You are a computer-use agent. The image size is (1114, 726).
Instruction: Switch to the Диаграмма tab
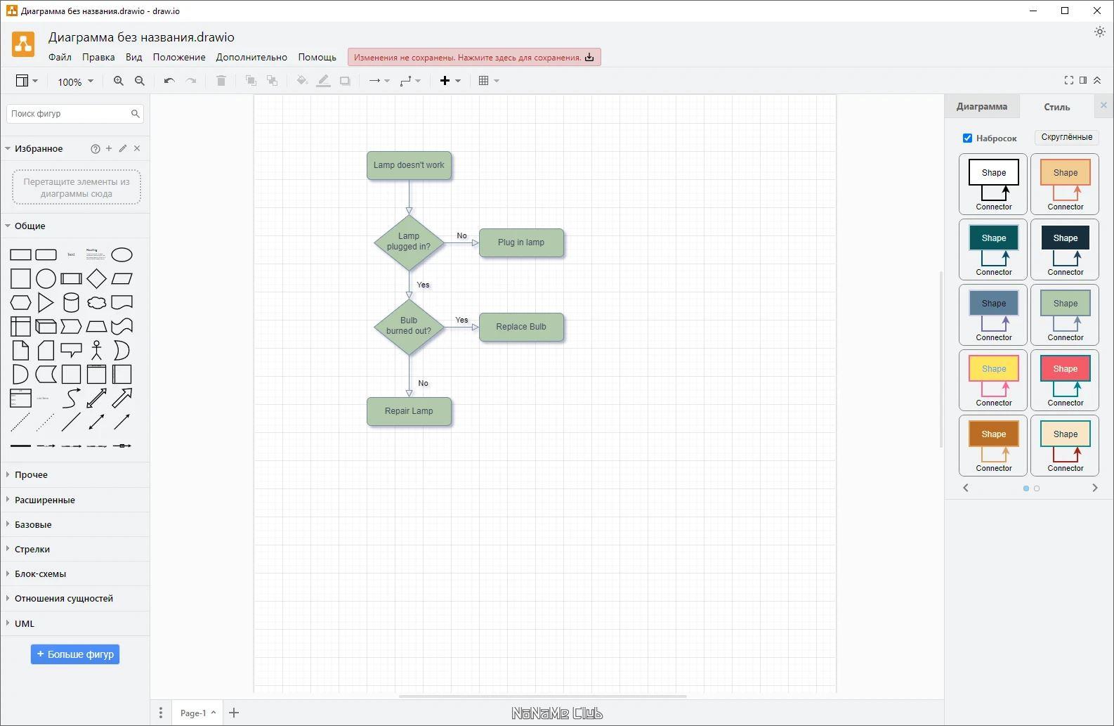pyautogui.click(x=981, y=107)
